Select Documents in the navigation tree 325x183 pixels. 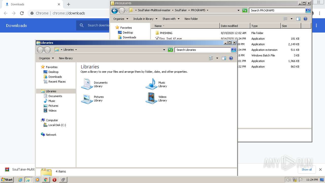[55, 96]
